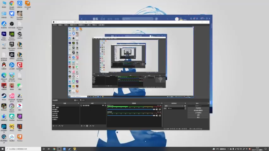Open the second mixer track's gear settings

coord(160,115)
